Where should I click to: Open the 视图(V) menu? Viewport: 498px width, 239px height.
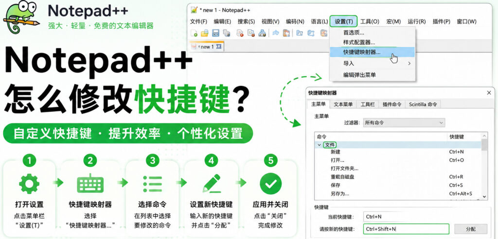[270, 21]
